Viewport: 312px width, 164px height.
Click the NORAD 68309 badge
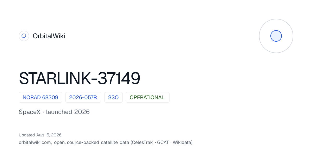pos(40,97)
